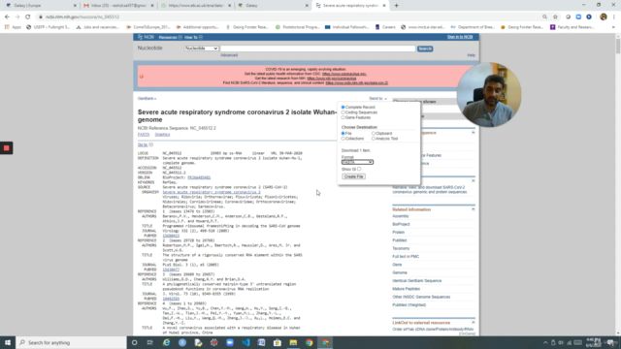Select Gene Features radio button

(343, 117)
